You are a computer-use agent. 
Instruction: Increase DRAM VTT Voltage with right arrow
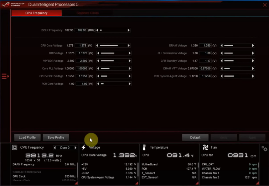tap(253, 68)
